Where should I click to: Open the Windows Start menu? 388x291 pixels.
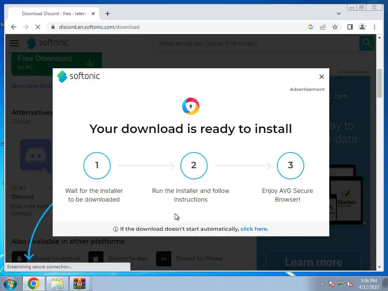pos(10,283)
